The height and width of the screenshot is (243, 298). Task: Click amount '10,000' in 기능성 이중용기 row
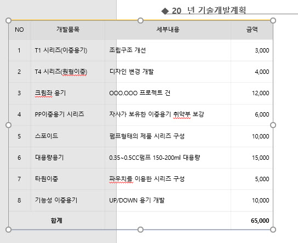pos(252,200)
